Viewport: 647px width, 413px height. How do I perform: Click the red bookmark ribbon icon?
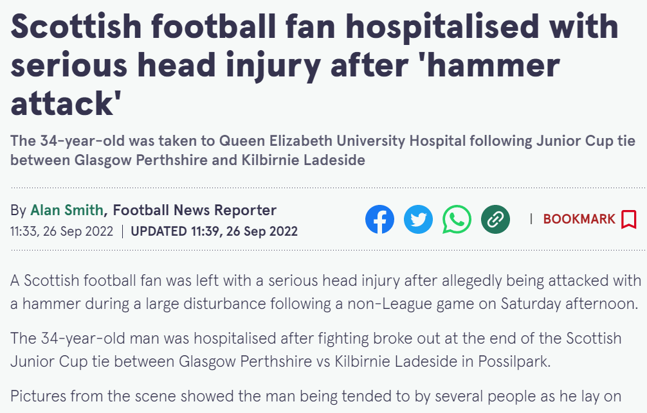pos(629,219)
